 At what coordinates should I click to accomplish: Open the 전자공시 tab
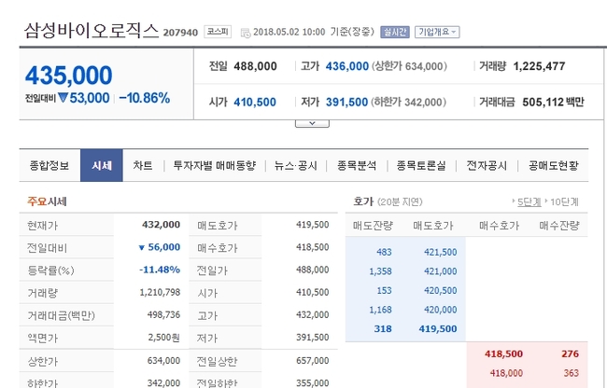pos(487,165)
